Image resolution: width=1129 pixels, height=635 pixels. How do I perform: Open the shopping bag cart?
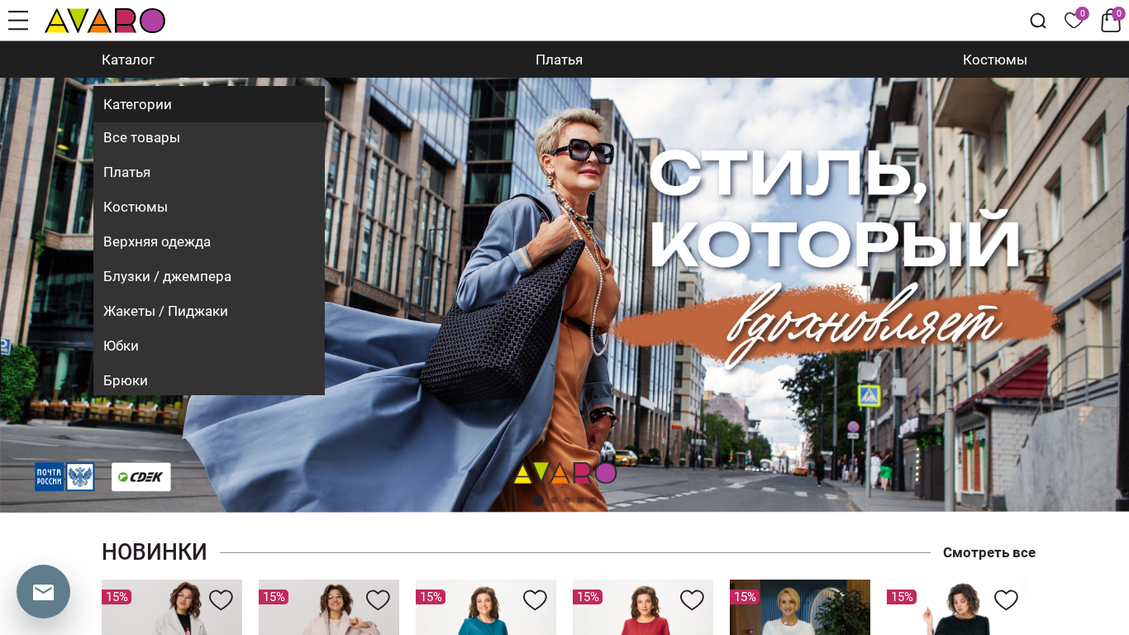click(1111, 21)
